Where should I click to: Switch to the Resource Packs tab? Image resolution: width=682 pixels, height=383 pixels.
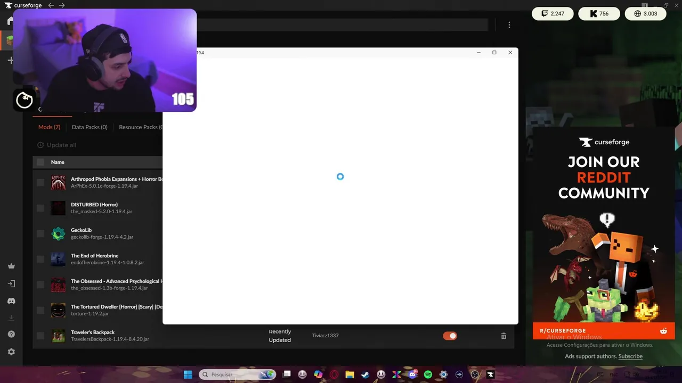141,127
